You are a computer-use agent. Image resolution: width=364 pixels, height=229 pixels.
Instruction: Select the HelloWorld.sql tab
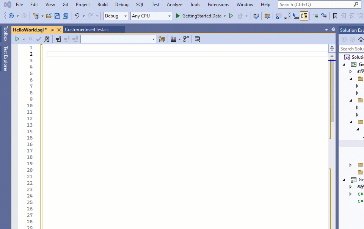(x=30, y=30)
